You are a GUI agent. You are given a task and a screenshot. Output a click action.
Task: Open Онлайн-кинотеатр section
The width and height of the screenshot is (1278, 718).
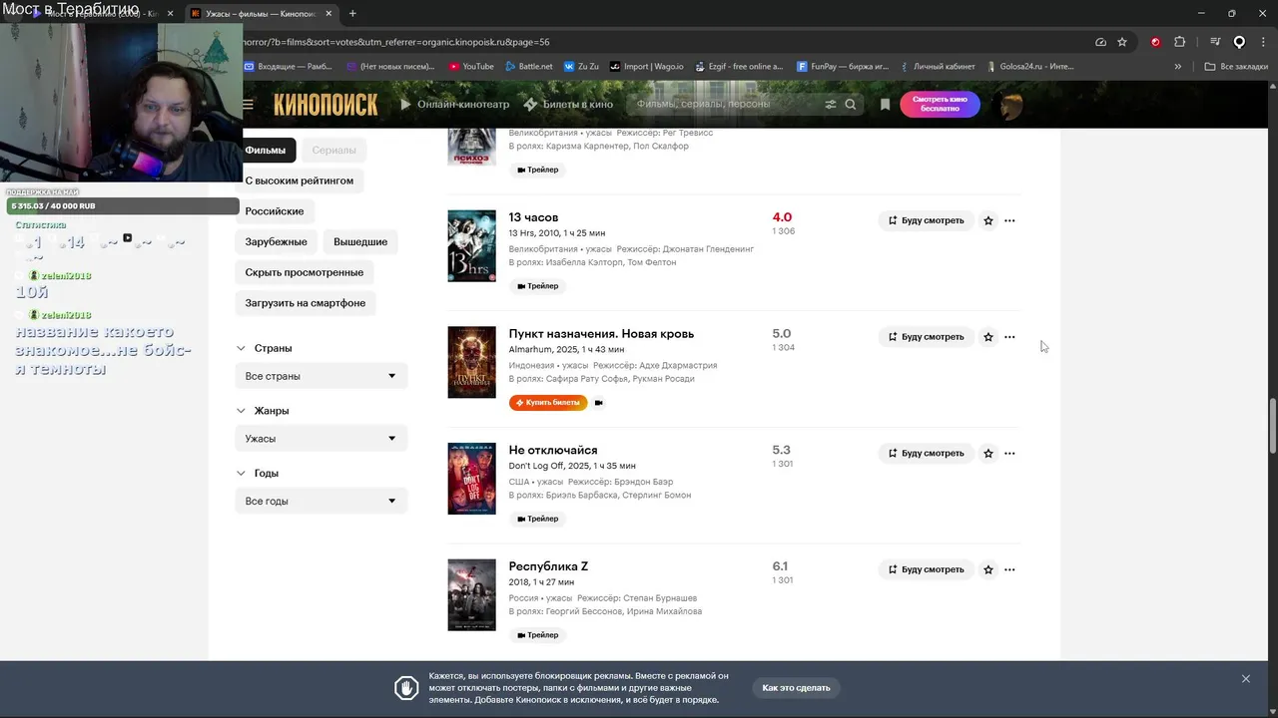pos(454,104)
